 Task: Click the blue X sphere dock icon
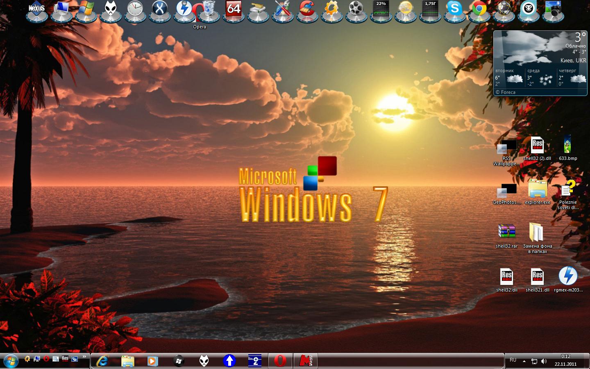[160, 11]
